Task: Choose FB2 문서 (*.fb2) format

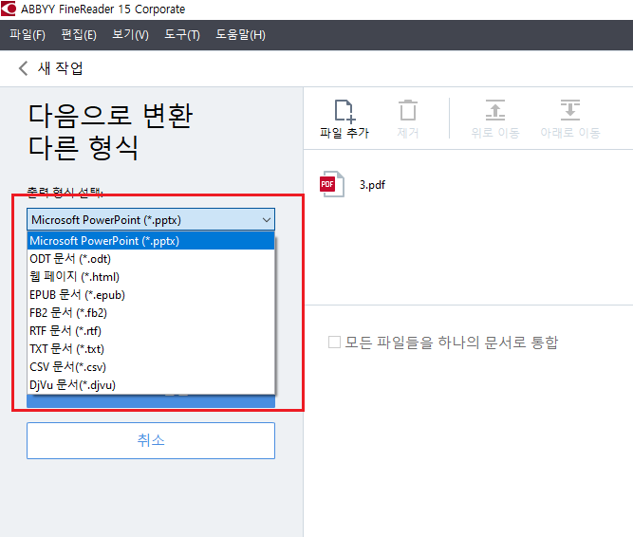Action: (151, 313)
